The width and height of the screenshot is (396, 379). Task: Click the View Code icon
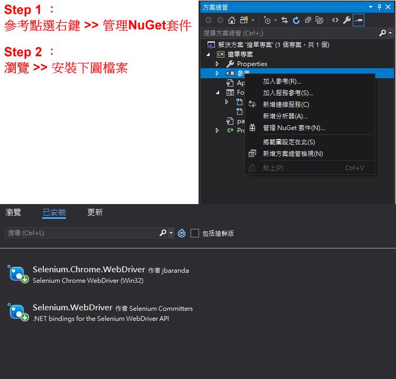(x=335, y=21)
